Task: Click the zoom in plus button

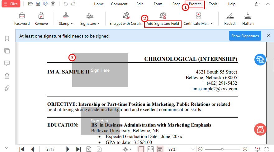Action: tap(245, 149)
